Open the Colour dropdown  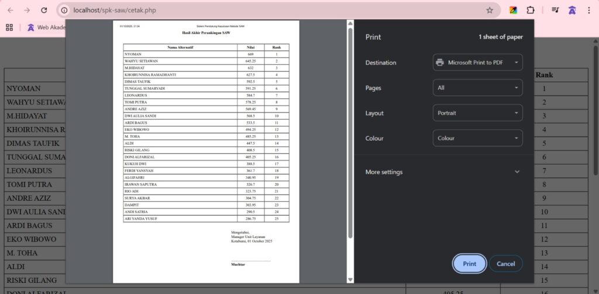(477, 138)
